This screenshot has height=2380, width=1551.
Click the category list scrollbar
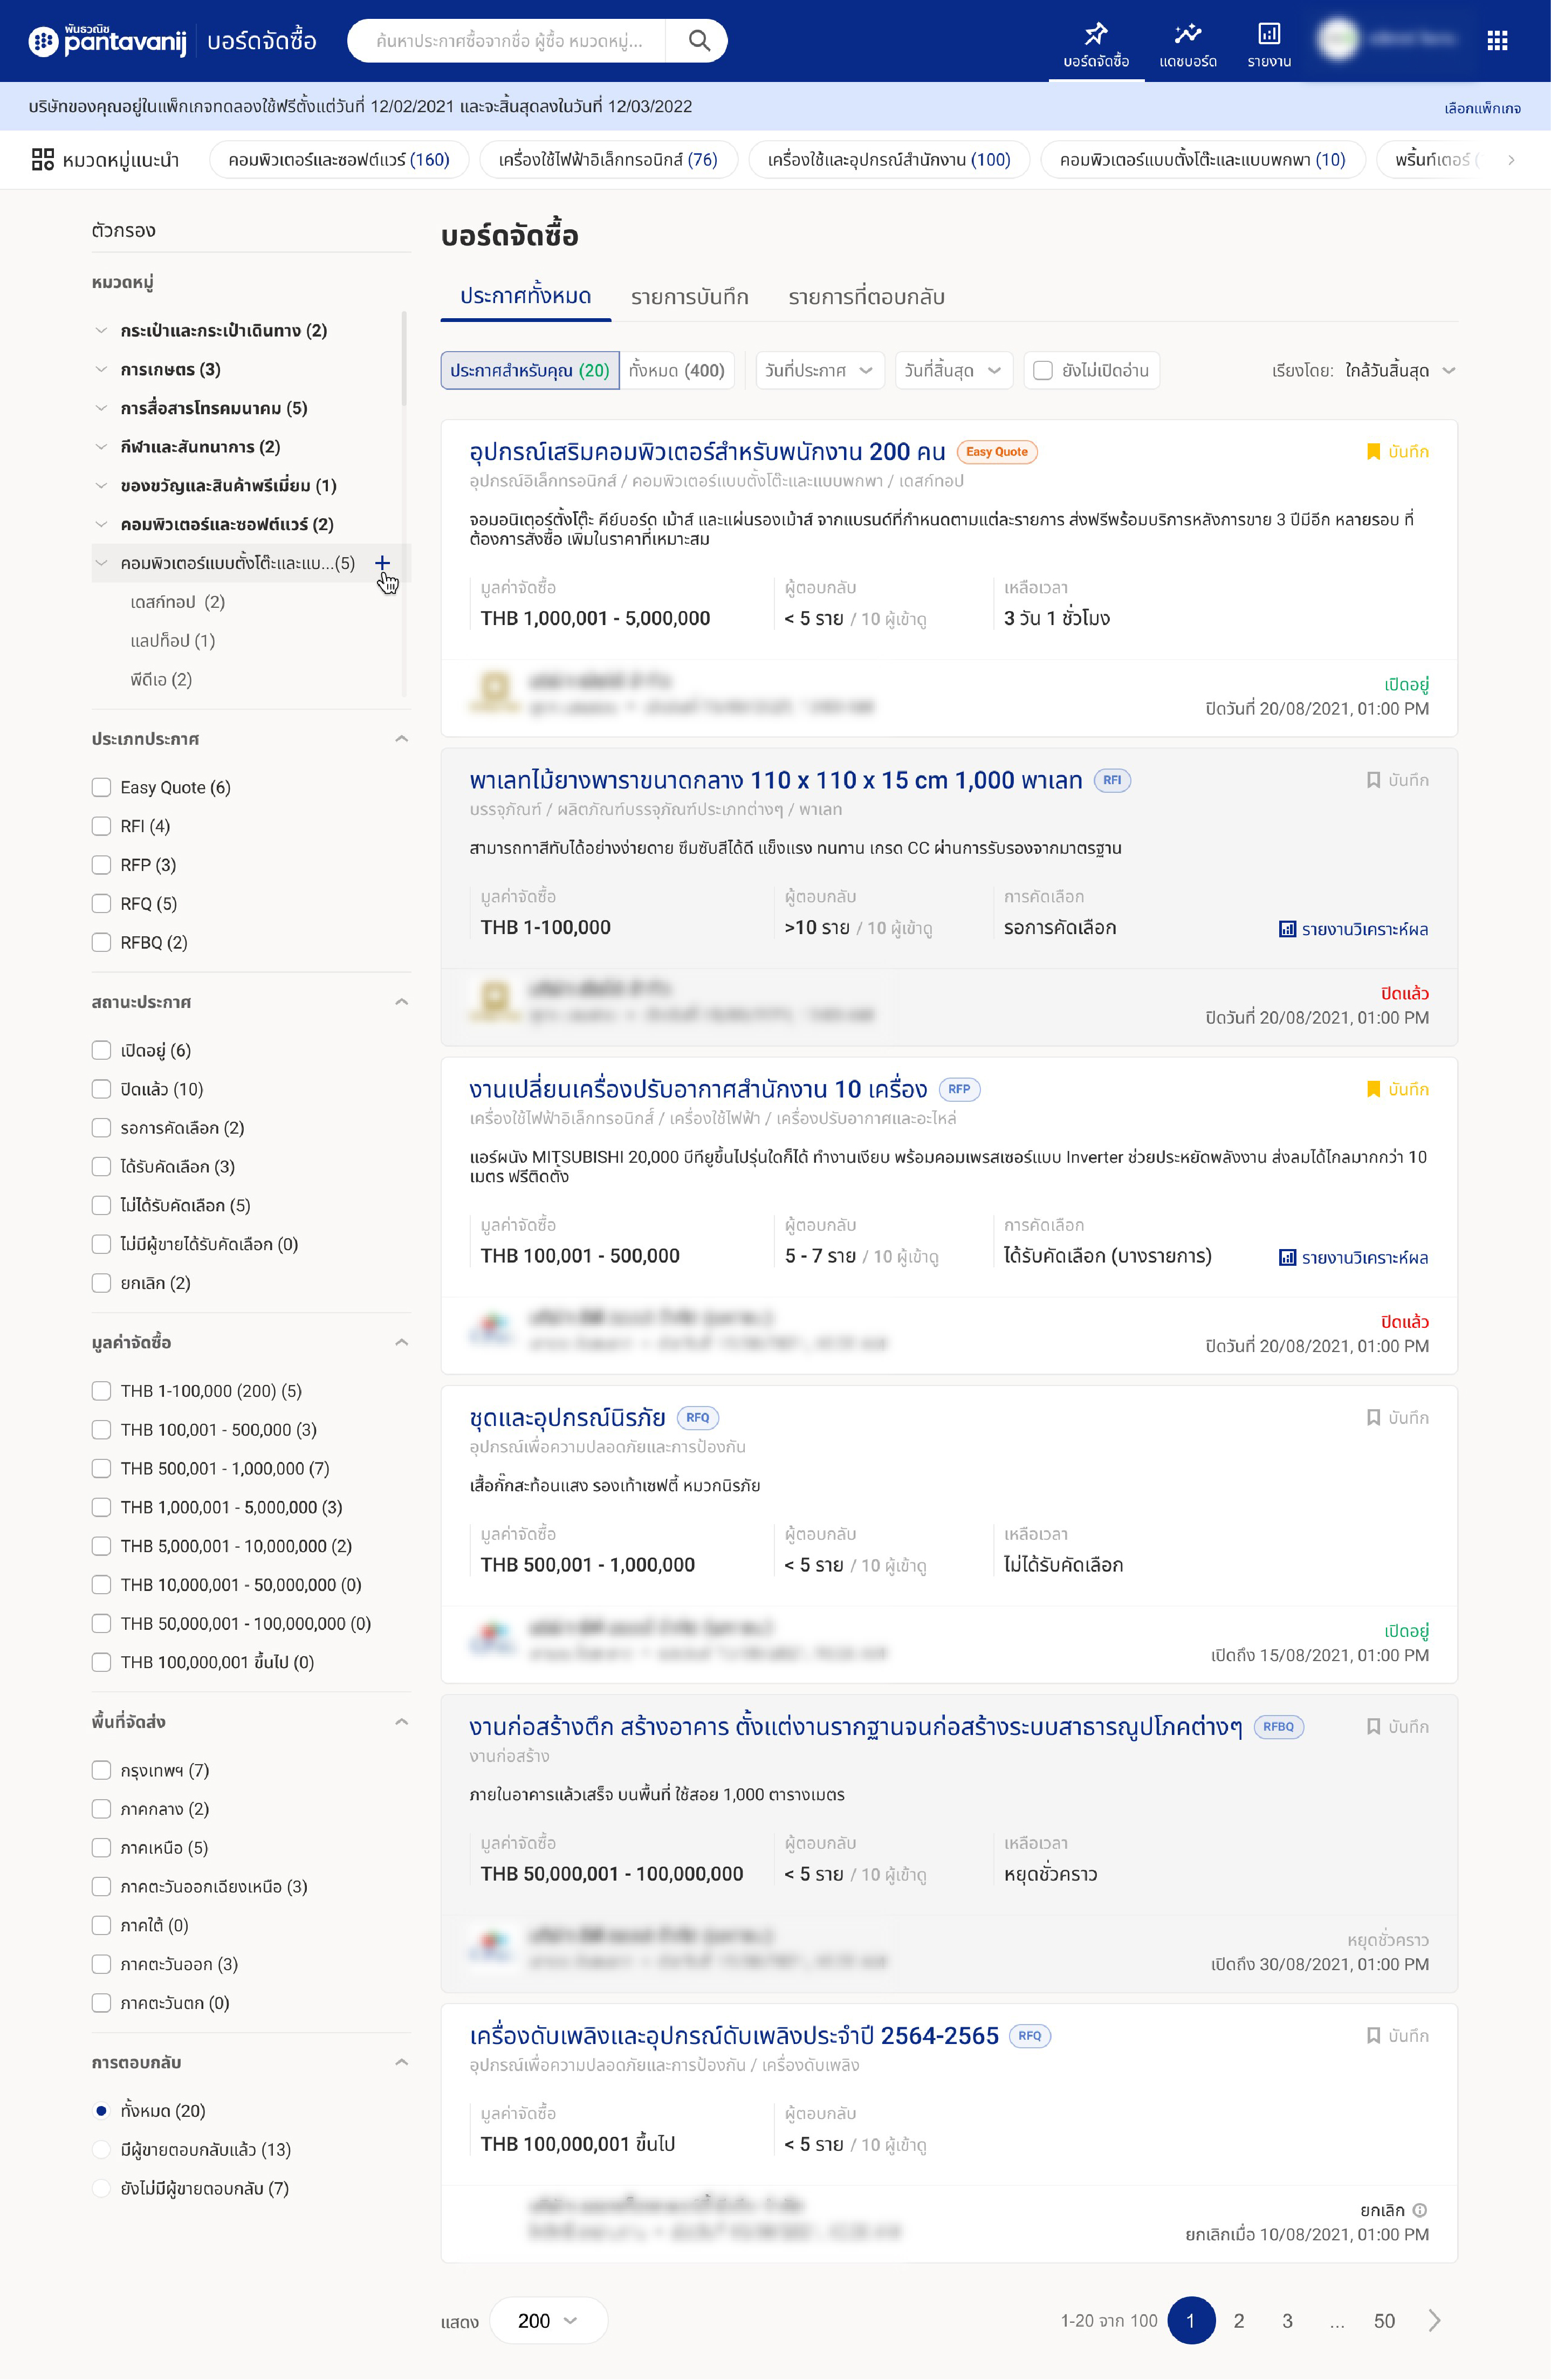point(403,358)
